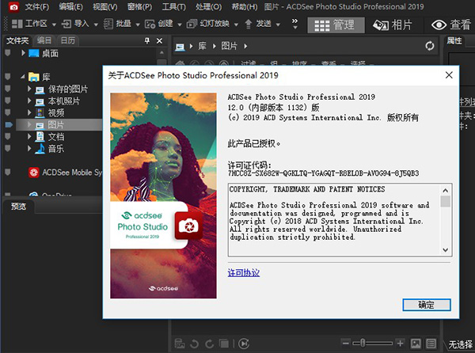Toggle easy-select marker beside ACDSee Mobile Sync

tap(8, 173)
